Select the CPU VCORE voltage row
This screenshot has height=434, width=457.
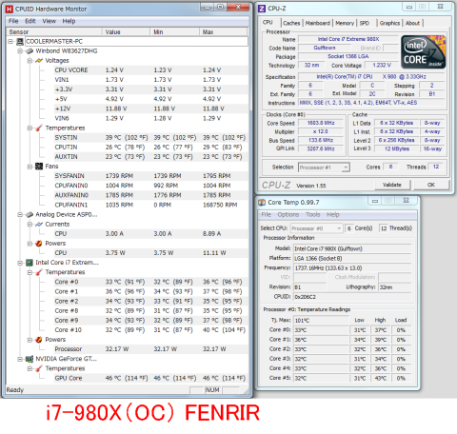tap(150, 70)
